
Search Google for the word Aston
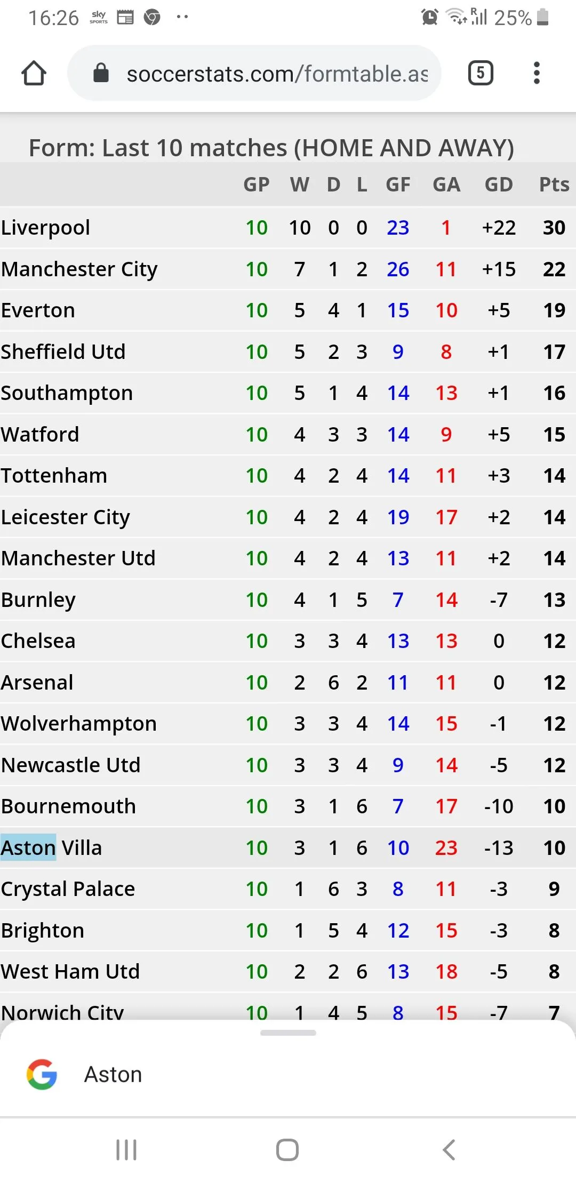point(113,1074)
